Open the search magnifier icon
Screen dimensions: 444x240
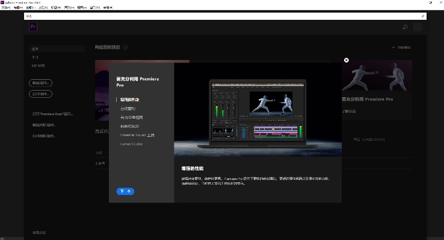click(404, 28)
